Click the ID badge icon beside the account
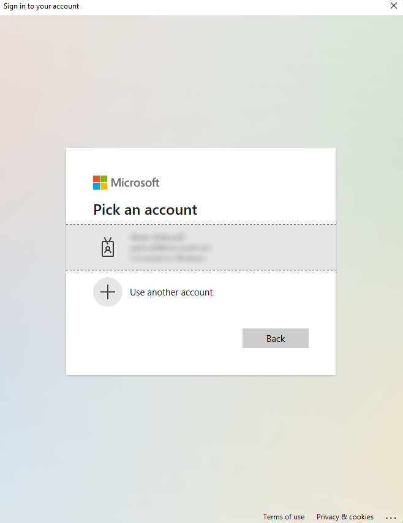 [x=108, y=247]
